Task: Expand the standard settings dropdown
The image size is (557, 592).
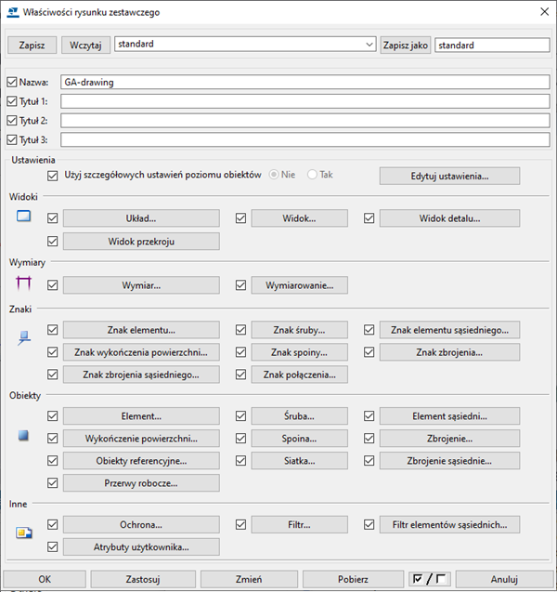Action: [x=369, y=44]
